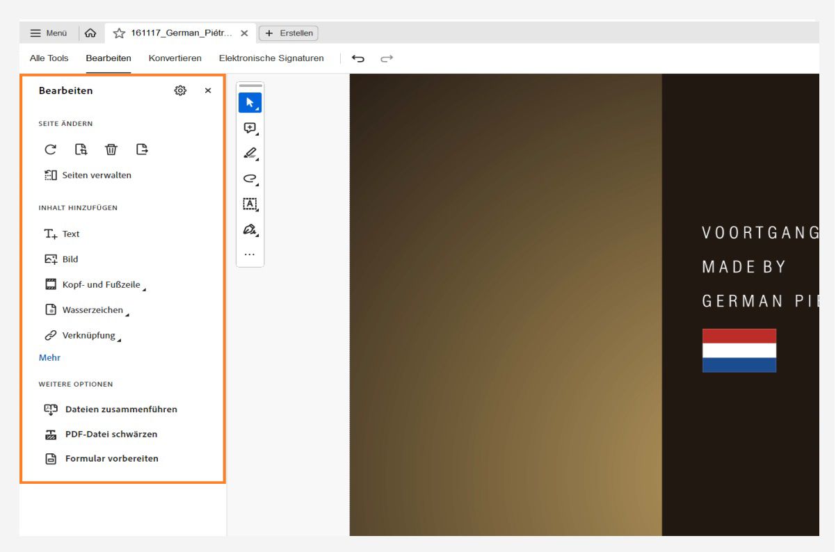This screenshot has width=836, height=552.
Task: Select the add comment tool
Action: coord(250,128)
